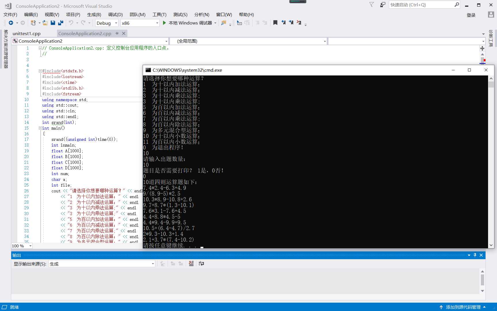The width and height of the screenshot is (497, 311).
Task: Click the 登录 sign-in link
Action: (471, 15)
